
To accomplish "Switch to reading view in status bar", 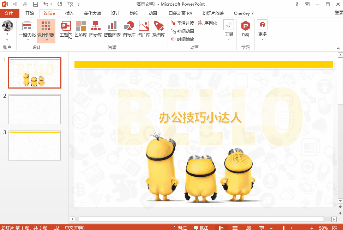I will 248,228.
